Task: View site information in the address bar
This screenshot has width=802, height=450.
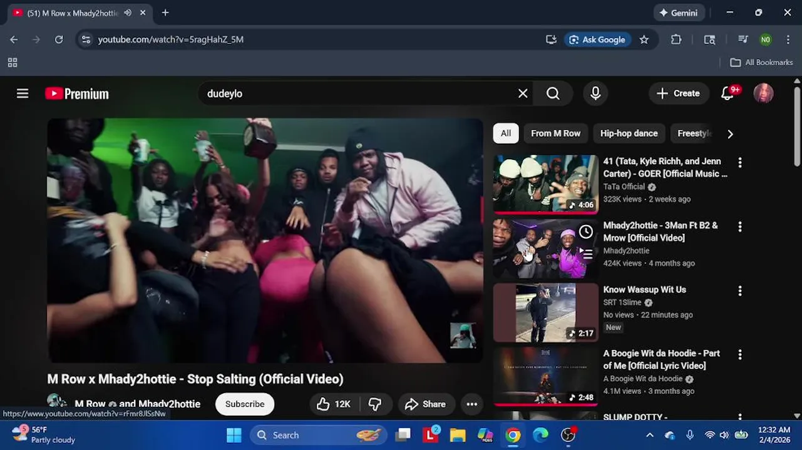Action: [x=86, y=39]
